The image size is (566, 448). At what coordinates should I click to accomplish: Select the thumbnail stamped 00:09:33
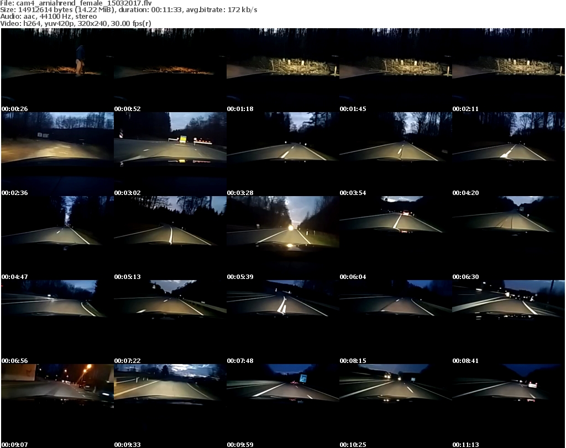pyautogui.click(x=170, y=406)
